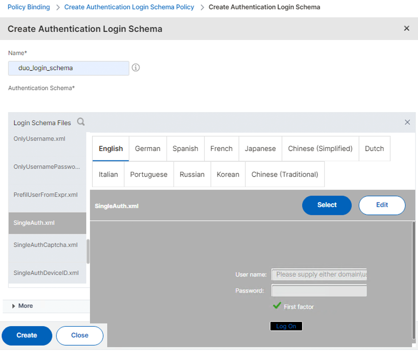Go to Policy Binding breadcrumb link

[x=29, y=7]
